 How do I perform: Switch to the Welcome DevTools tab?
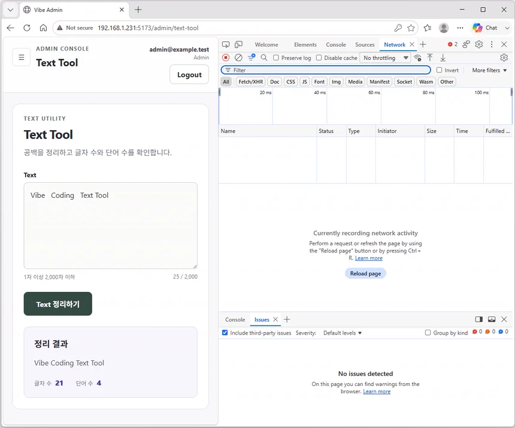point(266,45)
